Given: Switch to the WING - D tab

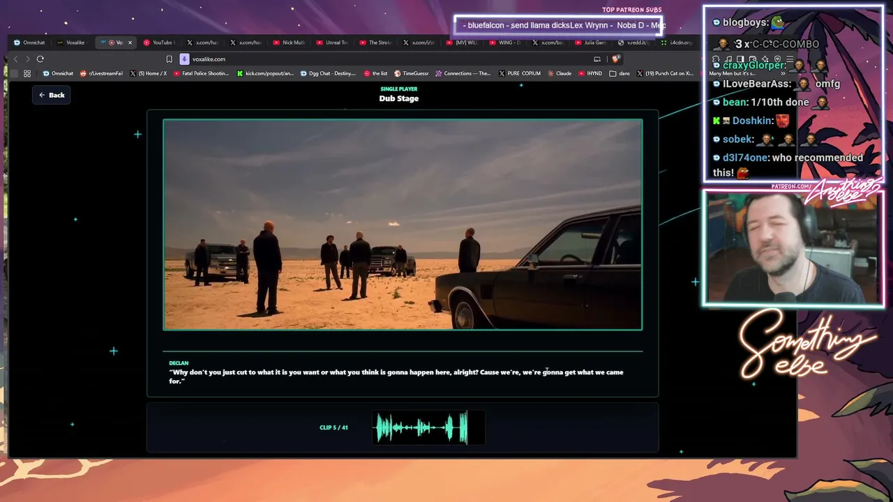Looking at the screenshot, I should click(x=505, y=43).
